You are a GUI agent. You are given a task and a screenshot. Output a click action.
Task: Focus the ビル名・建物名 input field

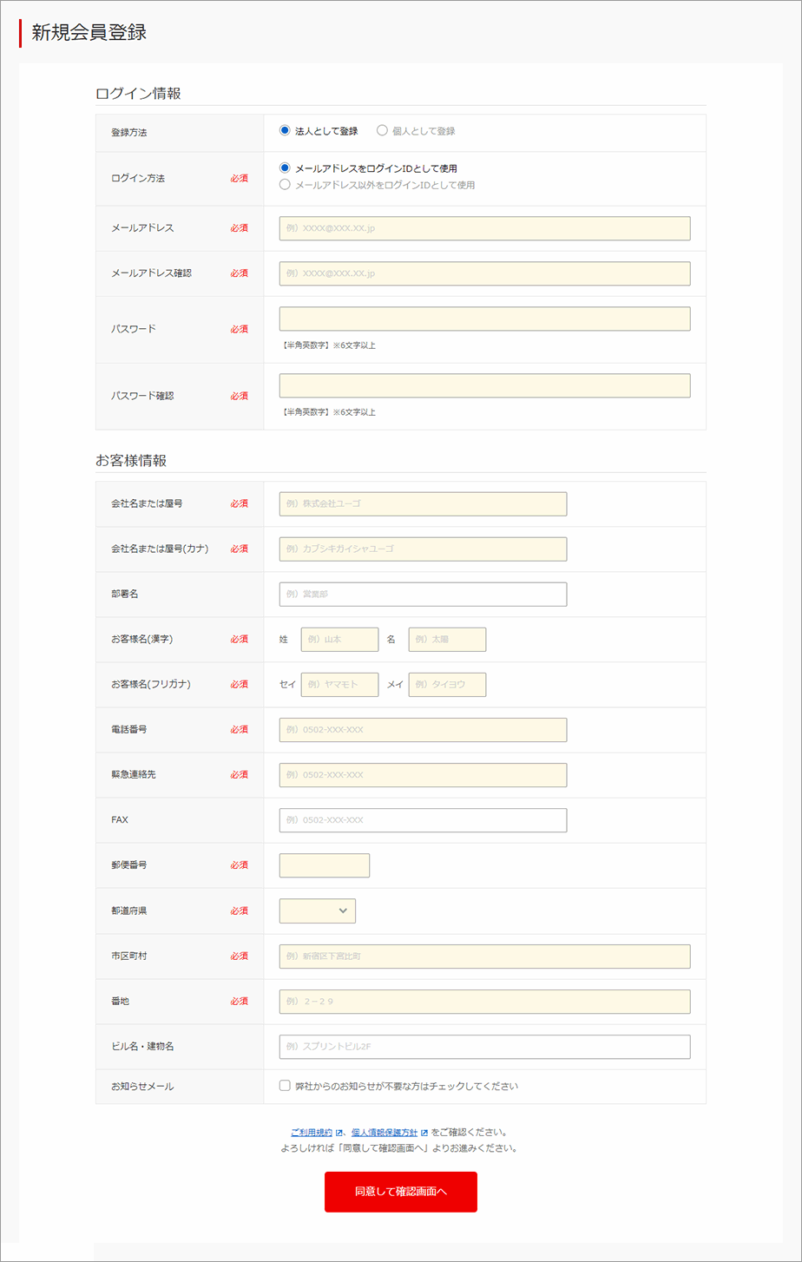click(x=484, y=1047)
